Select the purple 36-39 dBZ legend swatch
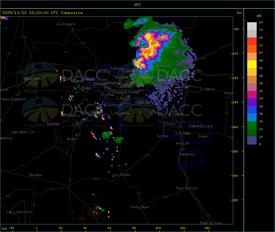 [252, 102]
